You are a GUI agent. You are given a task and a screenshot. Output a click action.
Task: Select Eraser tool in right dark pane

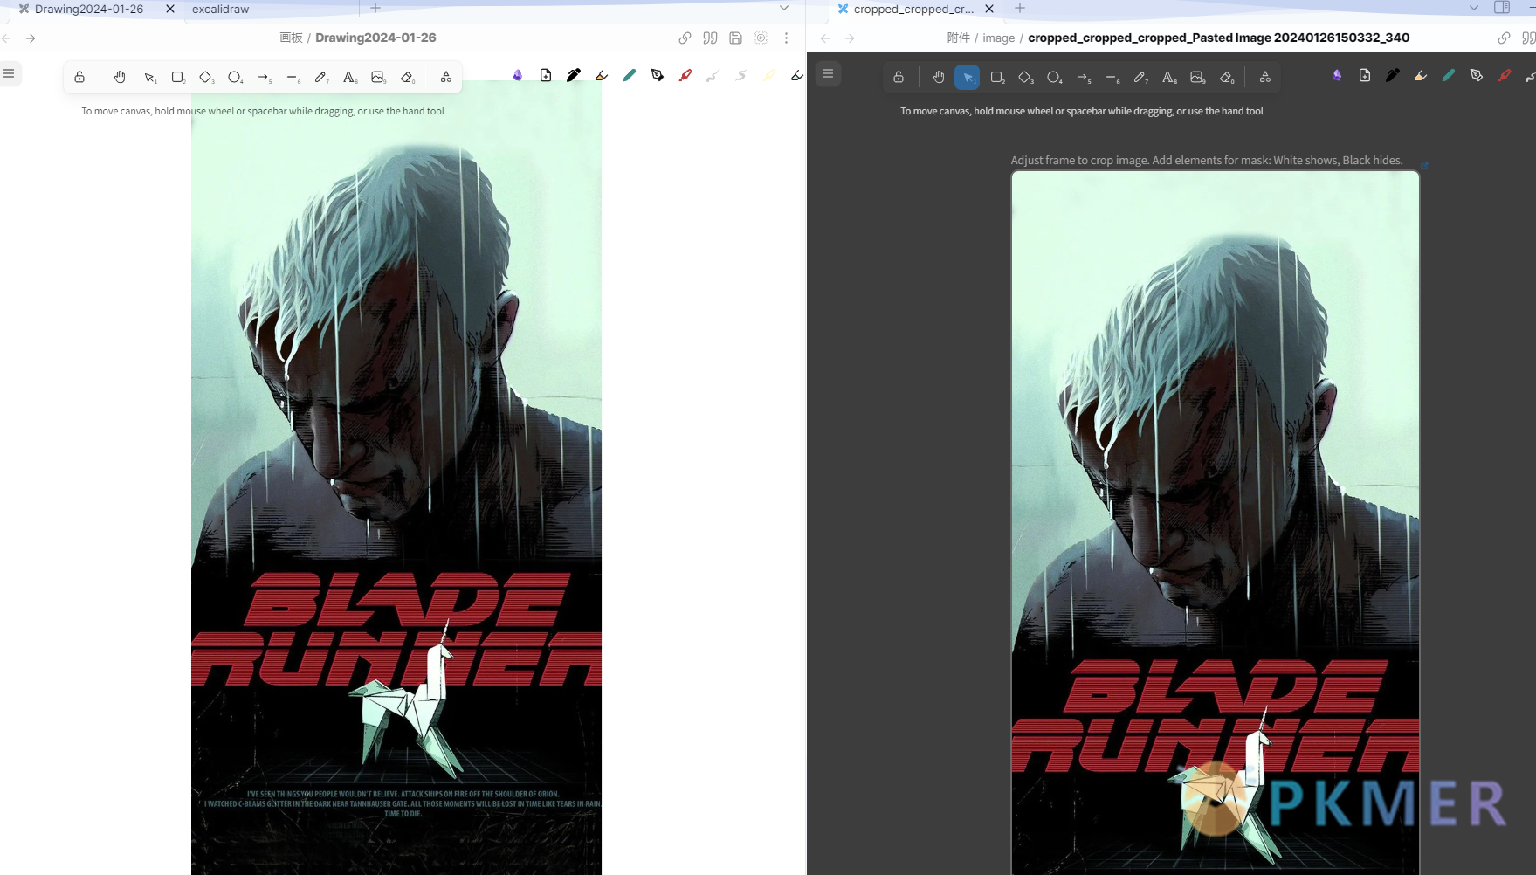[1226, 77]
